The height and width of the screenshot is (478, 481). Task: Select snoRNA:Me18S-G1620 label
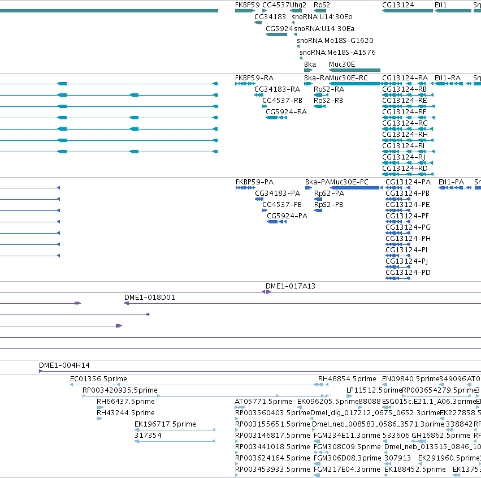tap(335, 41)
